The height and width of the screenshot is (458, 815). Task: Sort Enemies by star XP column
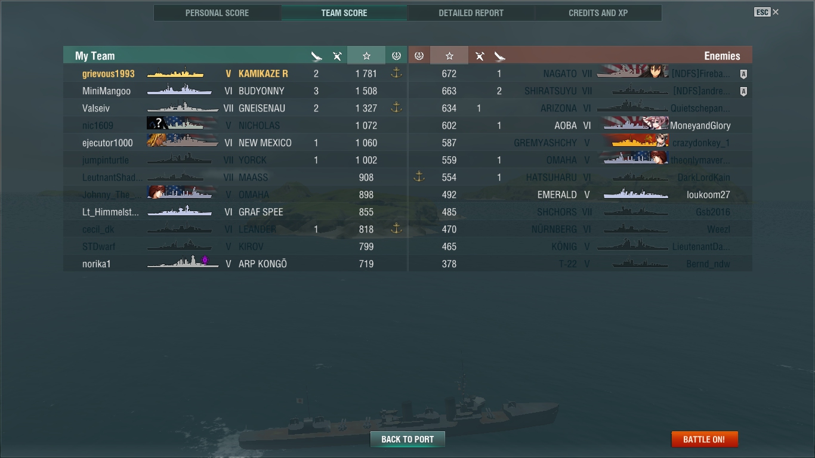449,55
